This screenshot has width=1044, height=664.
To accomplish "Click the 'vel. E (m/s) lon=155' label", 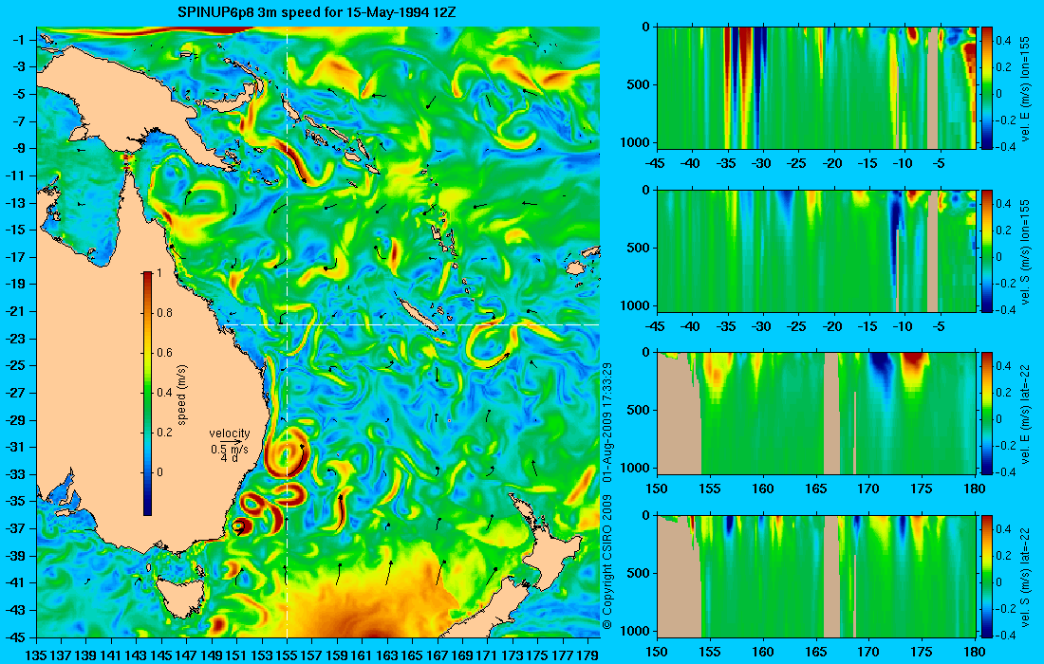I will (1028, 88).
